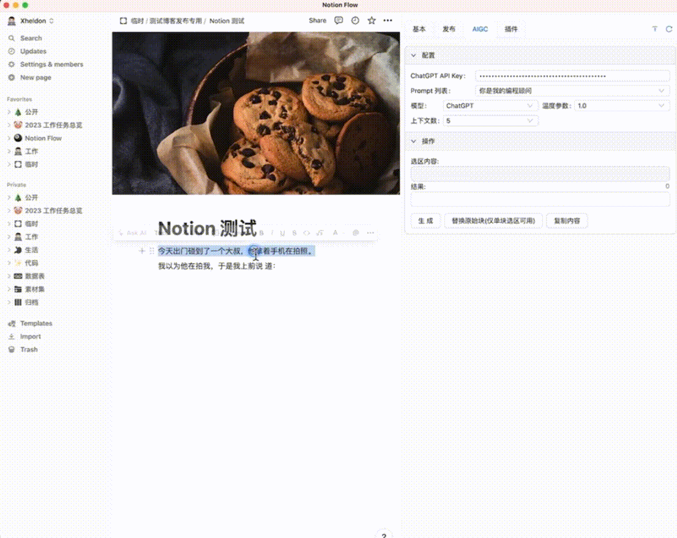Click the Share button

[317, 20]
